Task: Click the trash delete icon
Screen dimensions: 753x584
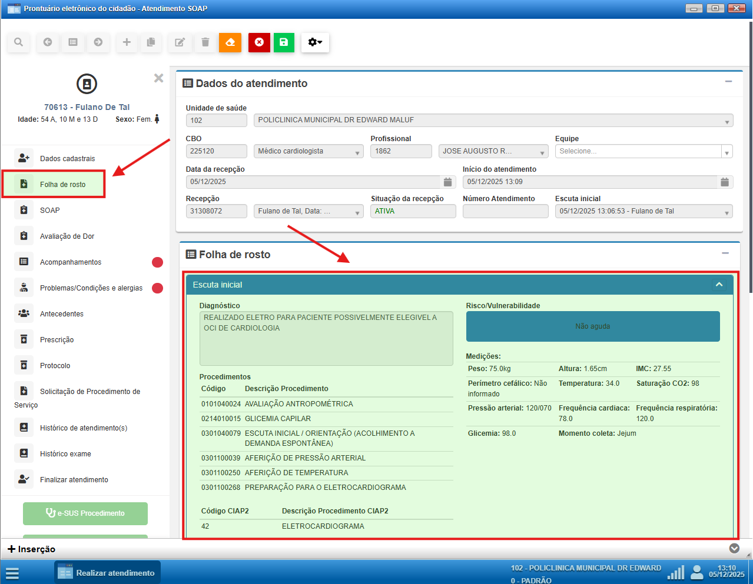Action: tap(205, 42)
